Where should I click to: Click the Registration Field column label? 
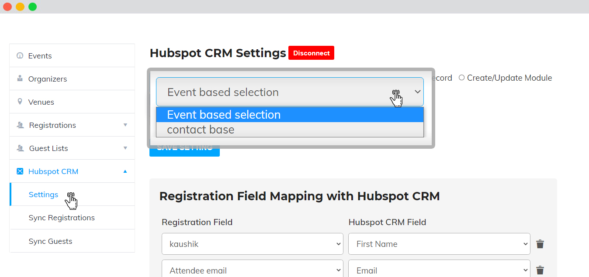tap(197, 222)
